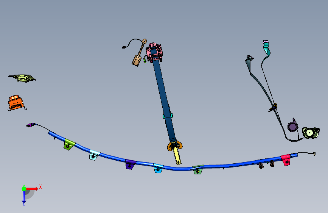
Task: Select the red-pink mounting bracket
Action: (x=286, y=160)
